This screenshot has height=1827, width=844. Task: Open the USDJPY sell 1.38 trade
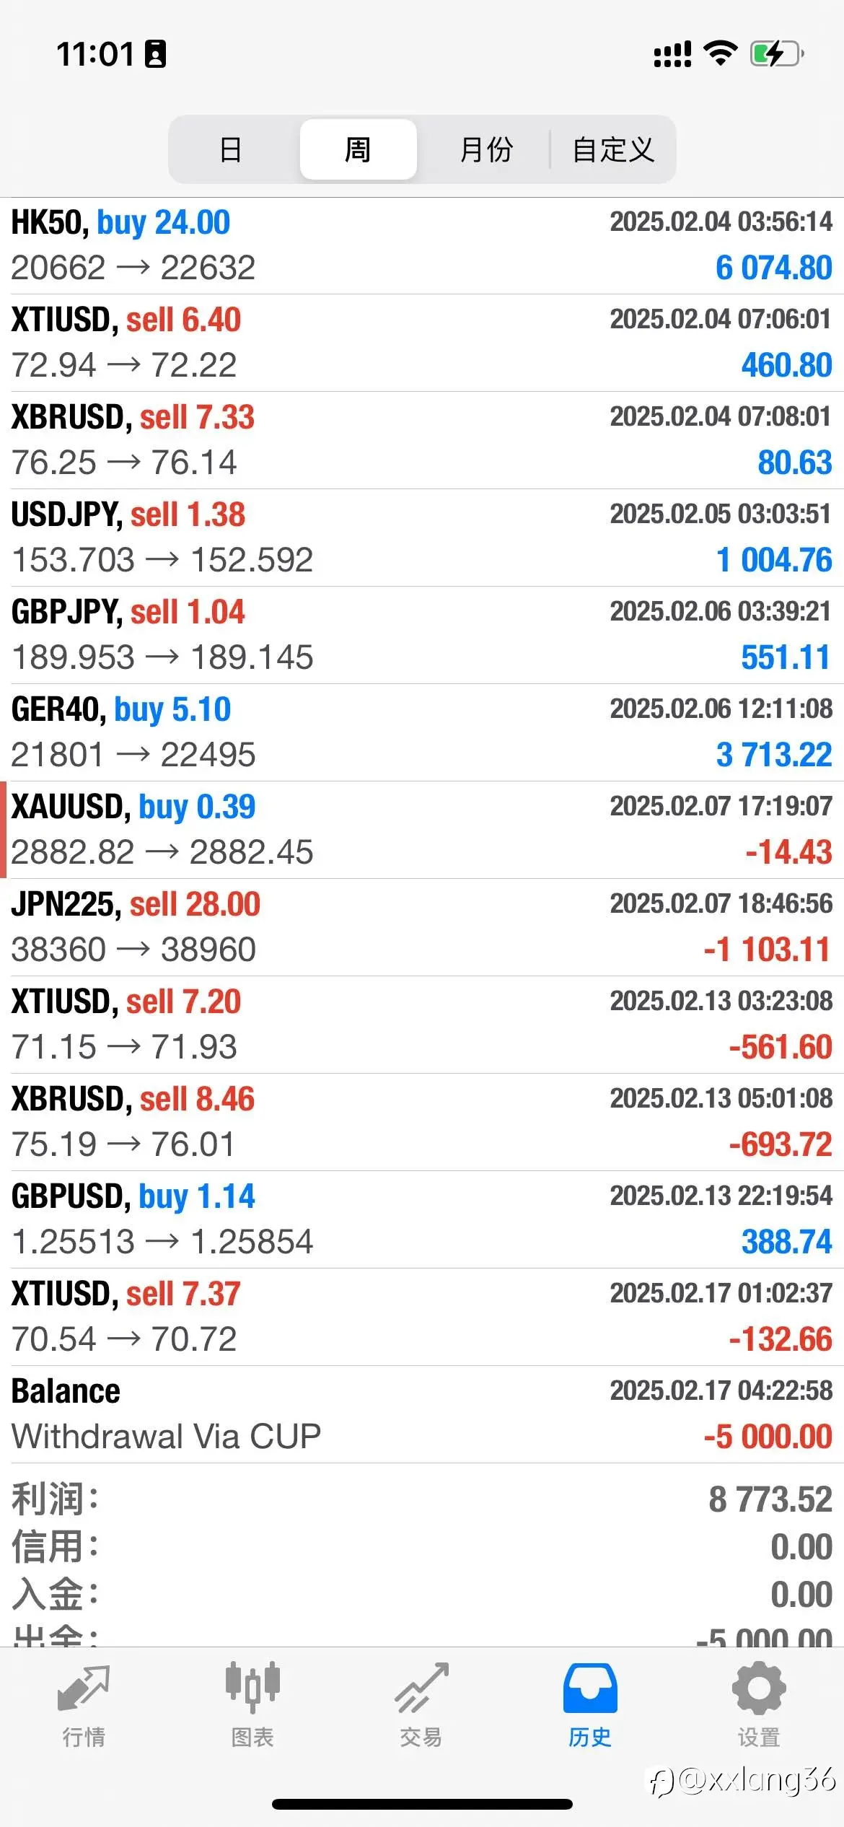tap(422, 538)
